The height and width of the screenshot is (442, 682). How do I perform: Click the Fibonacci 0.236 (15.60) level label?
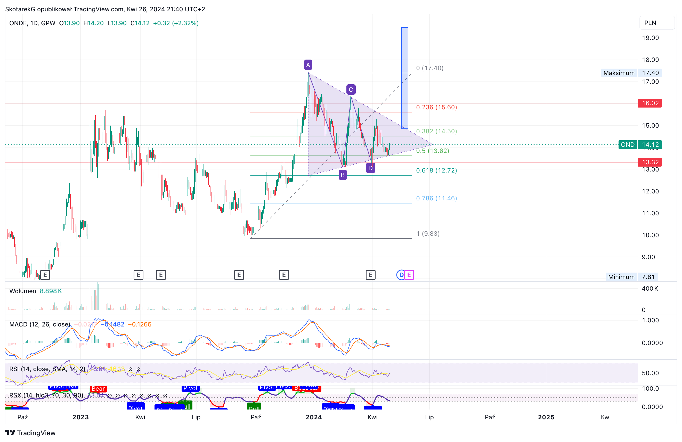(x=436, y=107)
